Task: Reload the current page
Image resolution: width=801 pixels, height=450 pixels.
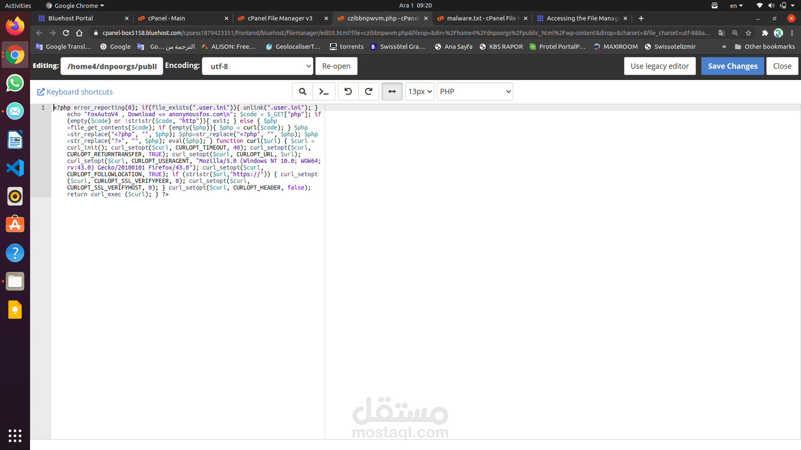Action: pos(66,33)
